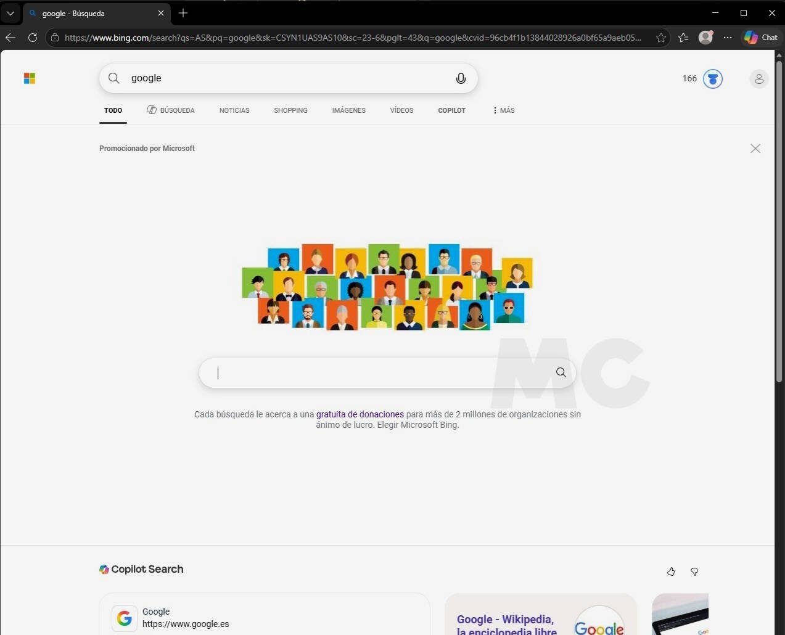Viewport: 785px width, 635px height.
Task: Minimize the Edge browser window
Action: [x=715, y=13]
